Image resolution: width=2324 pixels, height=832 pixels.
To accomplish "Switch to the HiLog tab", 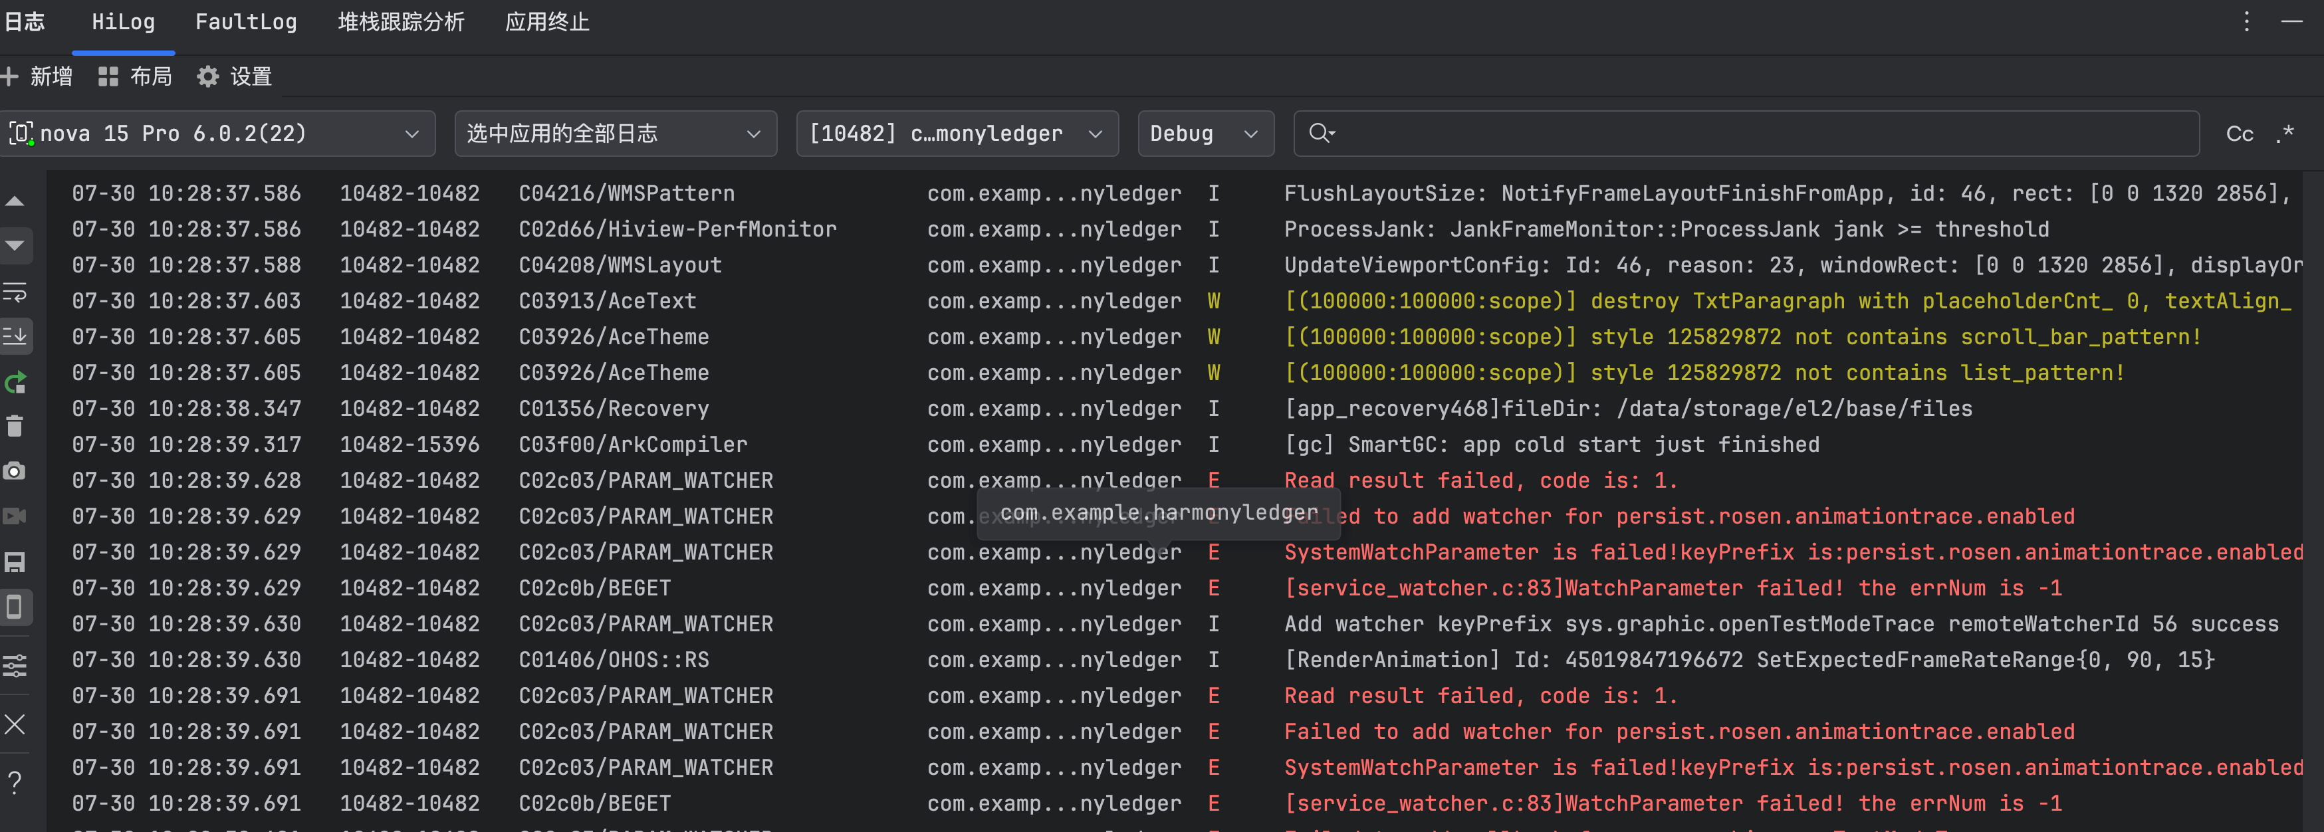I will coord(124,22).
